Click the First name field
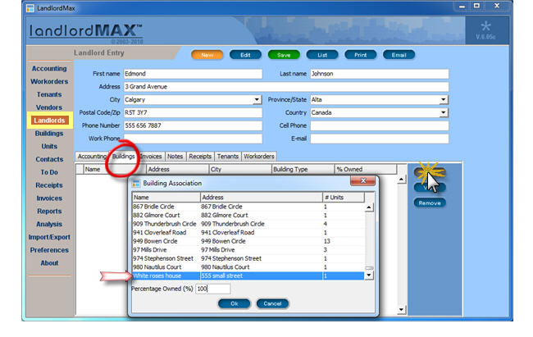Screen dimensions: 533x337 click(x=193, y=74)
